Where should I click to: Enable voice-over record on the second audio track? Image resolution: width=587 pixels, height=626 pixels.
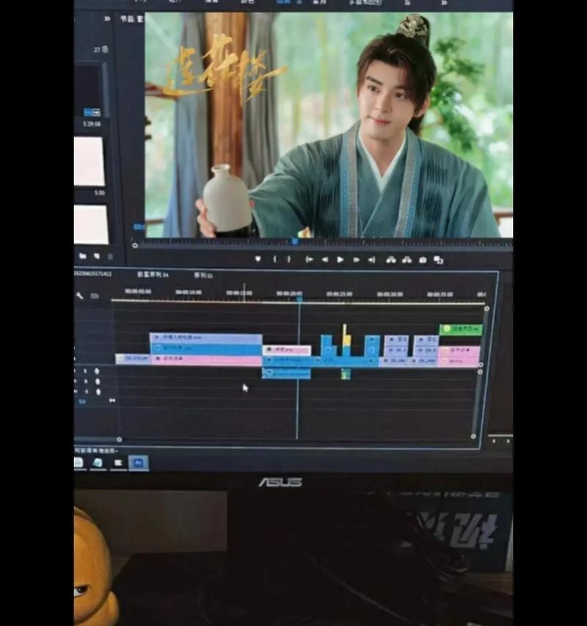(x=98, y=382)
